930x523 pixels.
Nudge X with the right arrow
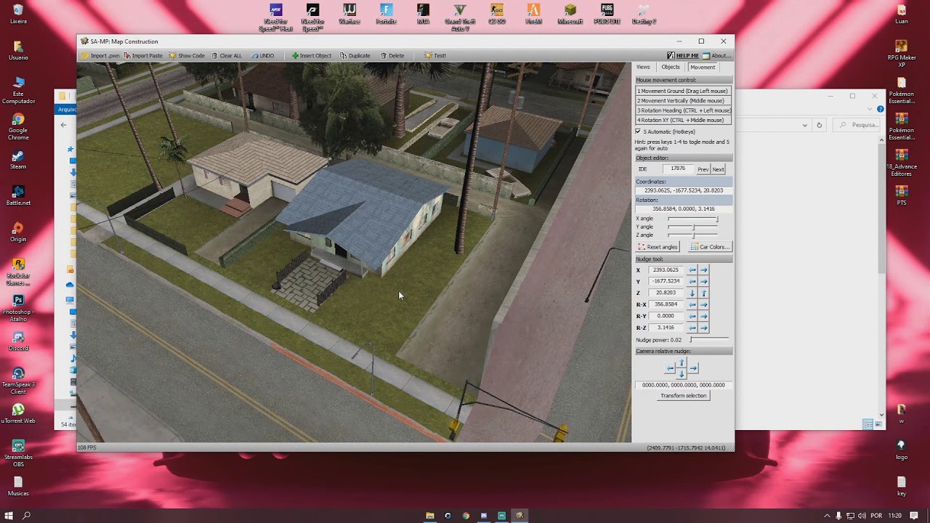pyautogui.click(x=703, y=269)
